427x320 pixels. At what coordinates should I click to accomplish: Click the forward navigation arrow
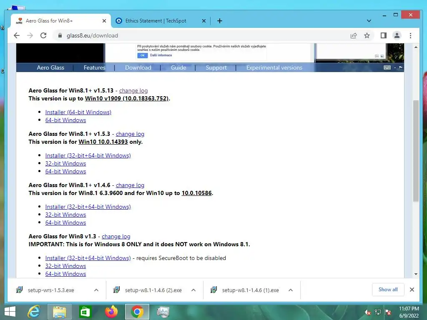point(30,36)
